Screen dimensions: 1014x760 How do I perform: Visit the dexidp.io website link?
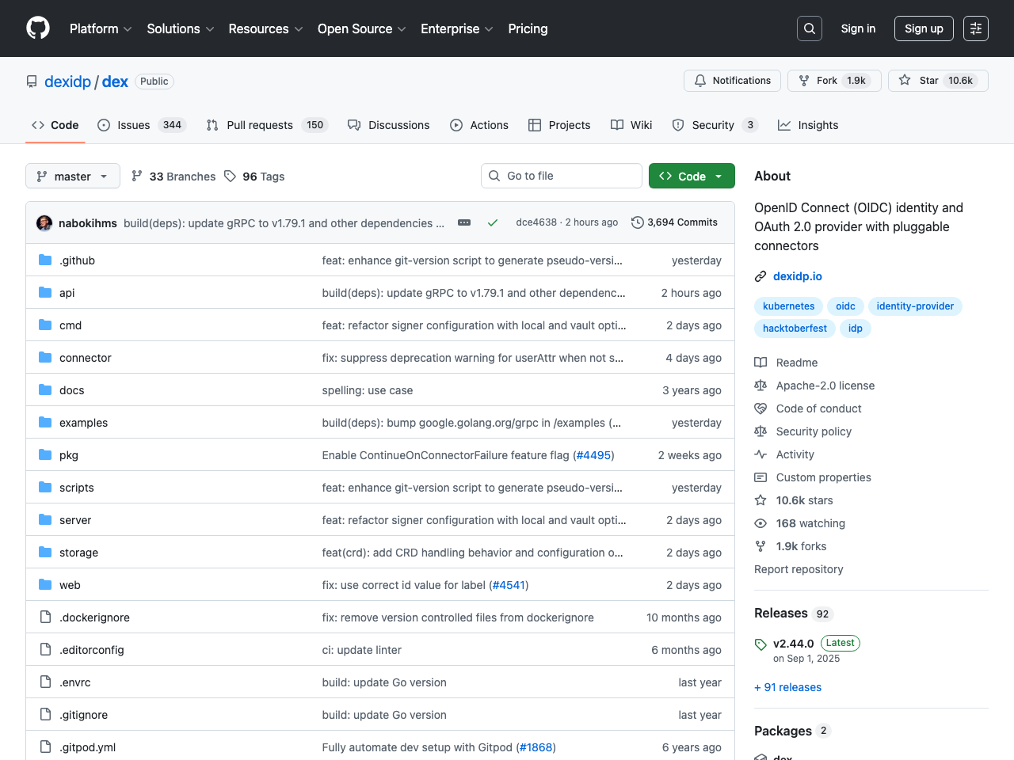797,276
